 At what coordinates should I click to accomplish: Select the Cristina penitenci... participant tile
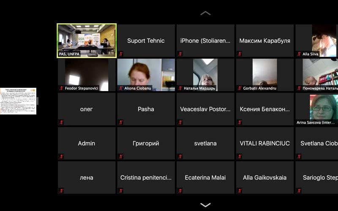coord(146,178)
